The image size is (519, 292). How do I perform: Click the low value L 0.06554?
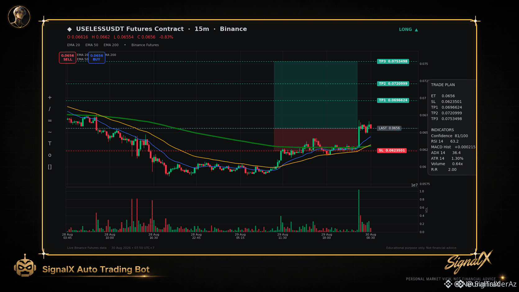(124, 37)
